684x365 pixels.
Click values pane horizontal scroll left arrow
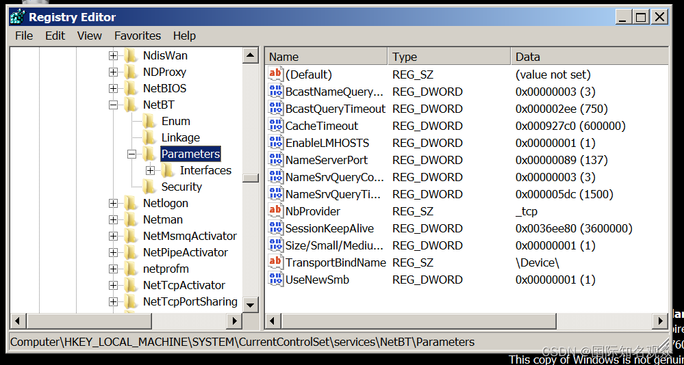click(x=273, y=321)
